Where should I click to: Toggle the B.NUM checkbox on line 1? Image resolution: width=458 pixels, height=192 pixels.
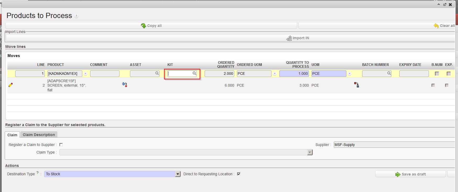click(437, 74)
